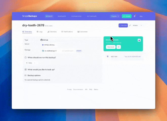This screenshot has width=167, height=121.
Task: Open the Statistics tab
Action: pos(52,32)
